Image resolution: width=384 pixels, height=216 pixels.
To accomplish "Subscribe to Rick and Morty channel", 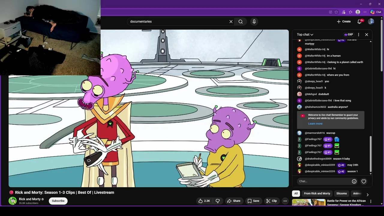I will click(58, 201).
